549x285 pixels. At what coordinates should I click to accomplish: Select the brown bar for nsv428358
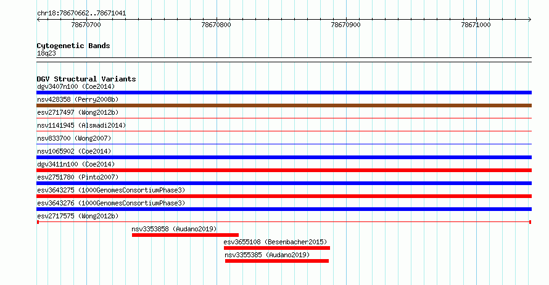284,105
